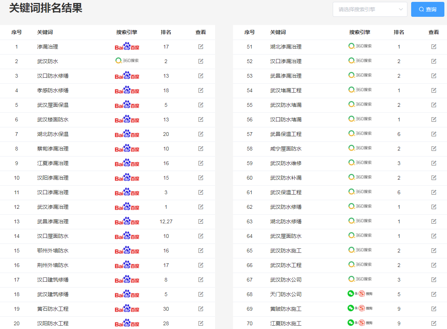This screenshot has height=329, width=447.
Task: Select keyword 武昌渗漏治理 in row 13
Action: click(53, 221)
